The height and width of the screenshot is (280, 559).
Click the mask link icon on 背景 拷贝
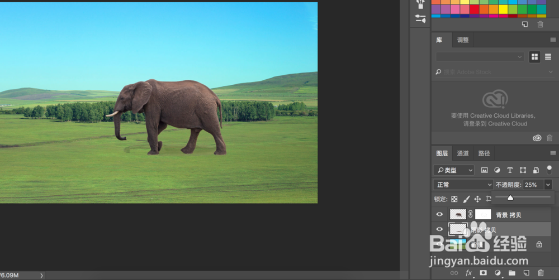tap(471, 214)
